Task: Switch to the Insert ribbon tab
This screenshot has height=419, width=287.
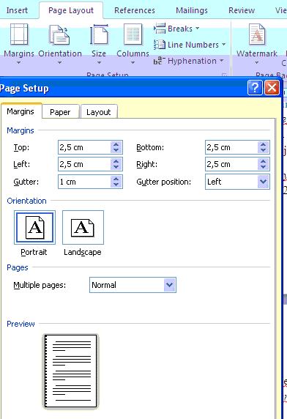Action: [x=17, y=10]
